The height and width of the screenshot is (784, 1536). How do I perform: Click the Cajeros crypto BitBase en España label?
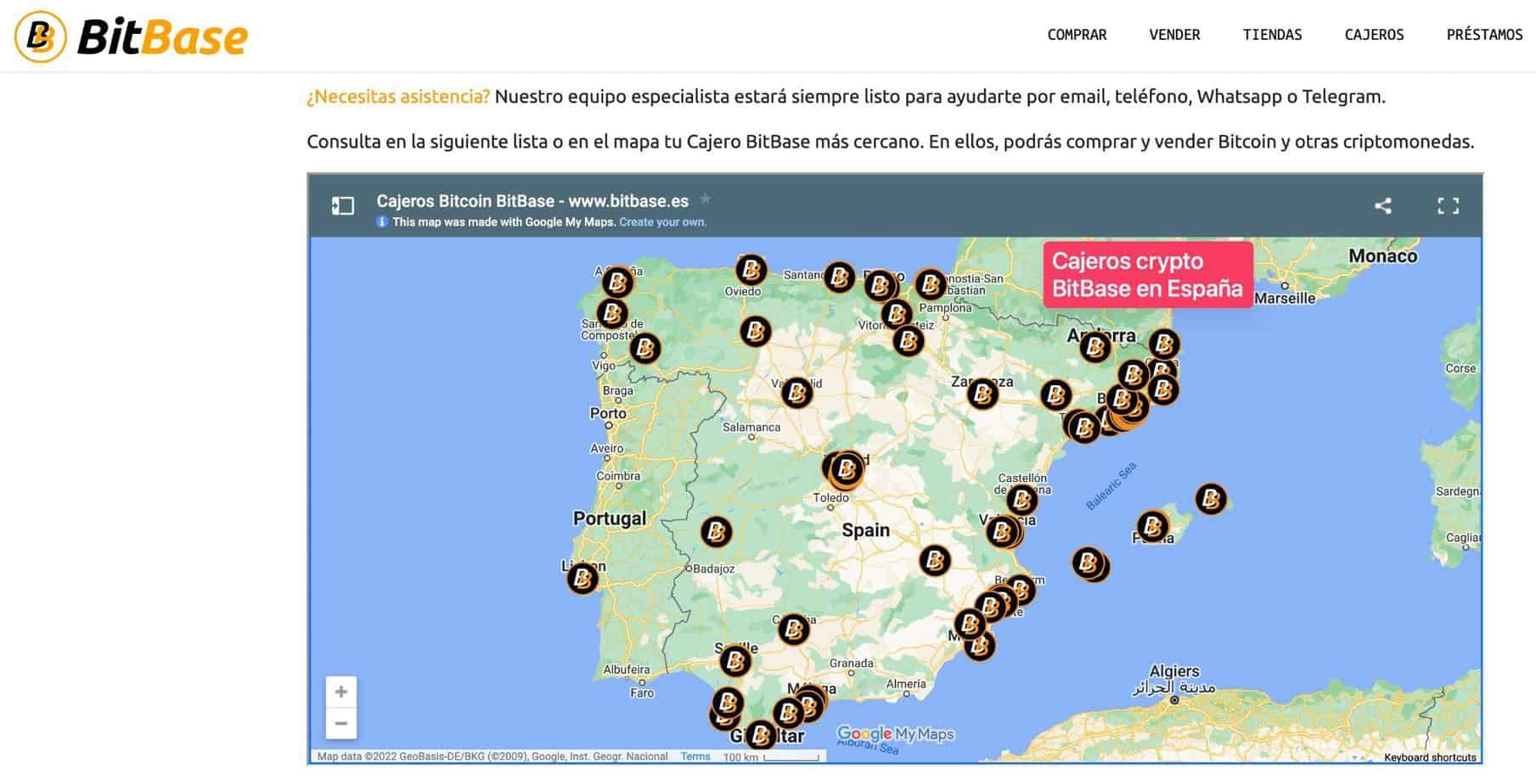point(1147,274)
